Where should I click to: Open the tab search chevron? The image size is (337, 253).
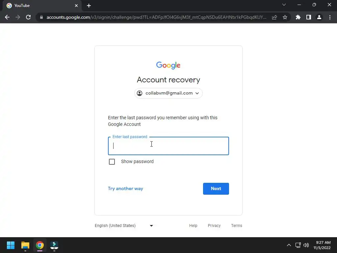click(x=284, y=5)
